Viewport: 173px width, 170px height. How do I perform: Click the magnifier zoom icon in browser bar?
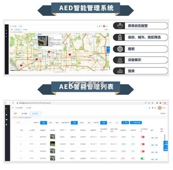click(146, 103)
